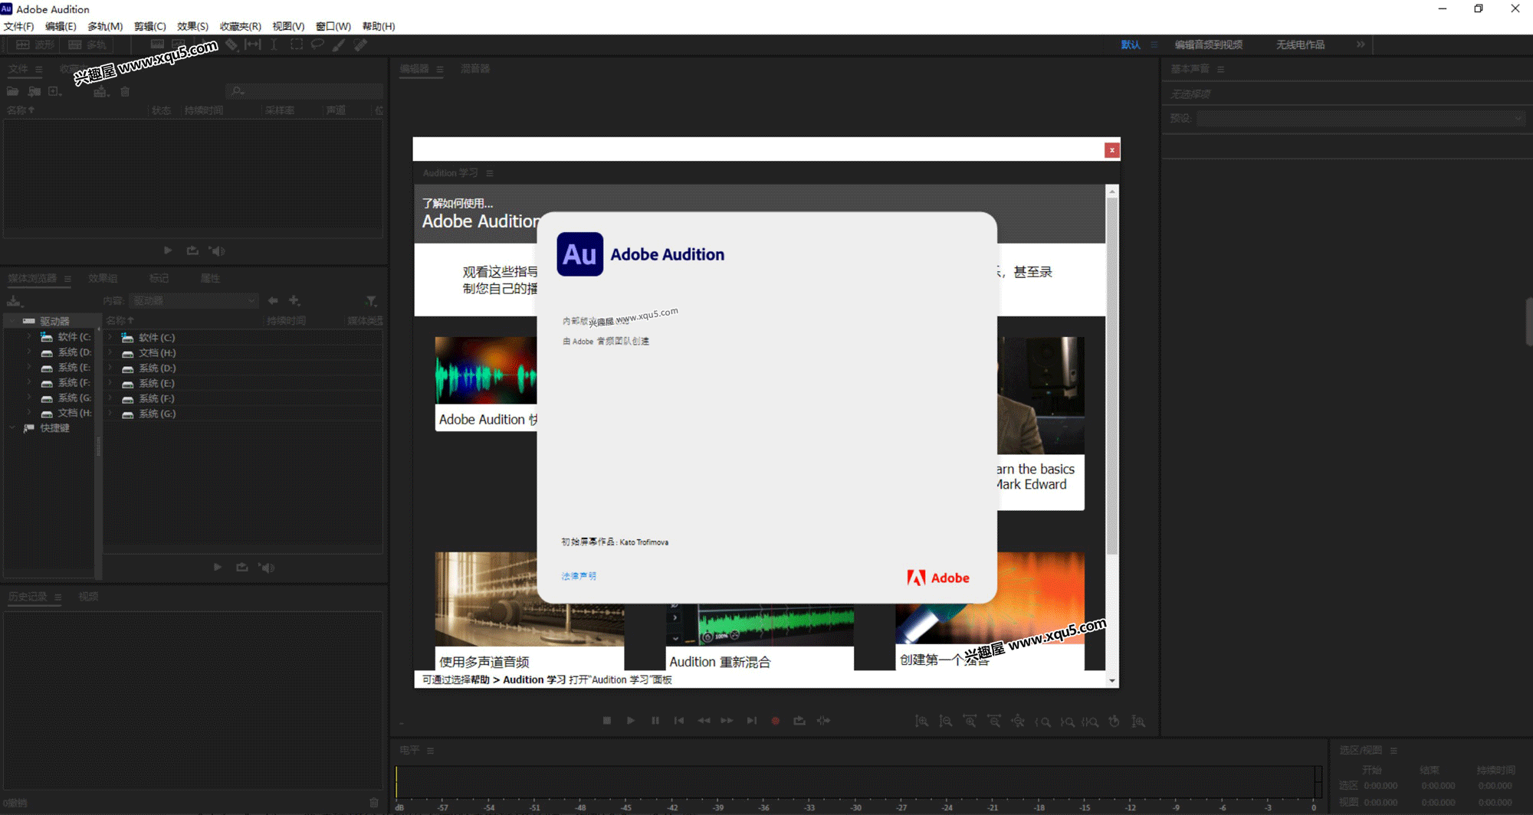
Task: Open the file type filter in Media Browser
Action: 371,301
